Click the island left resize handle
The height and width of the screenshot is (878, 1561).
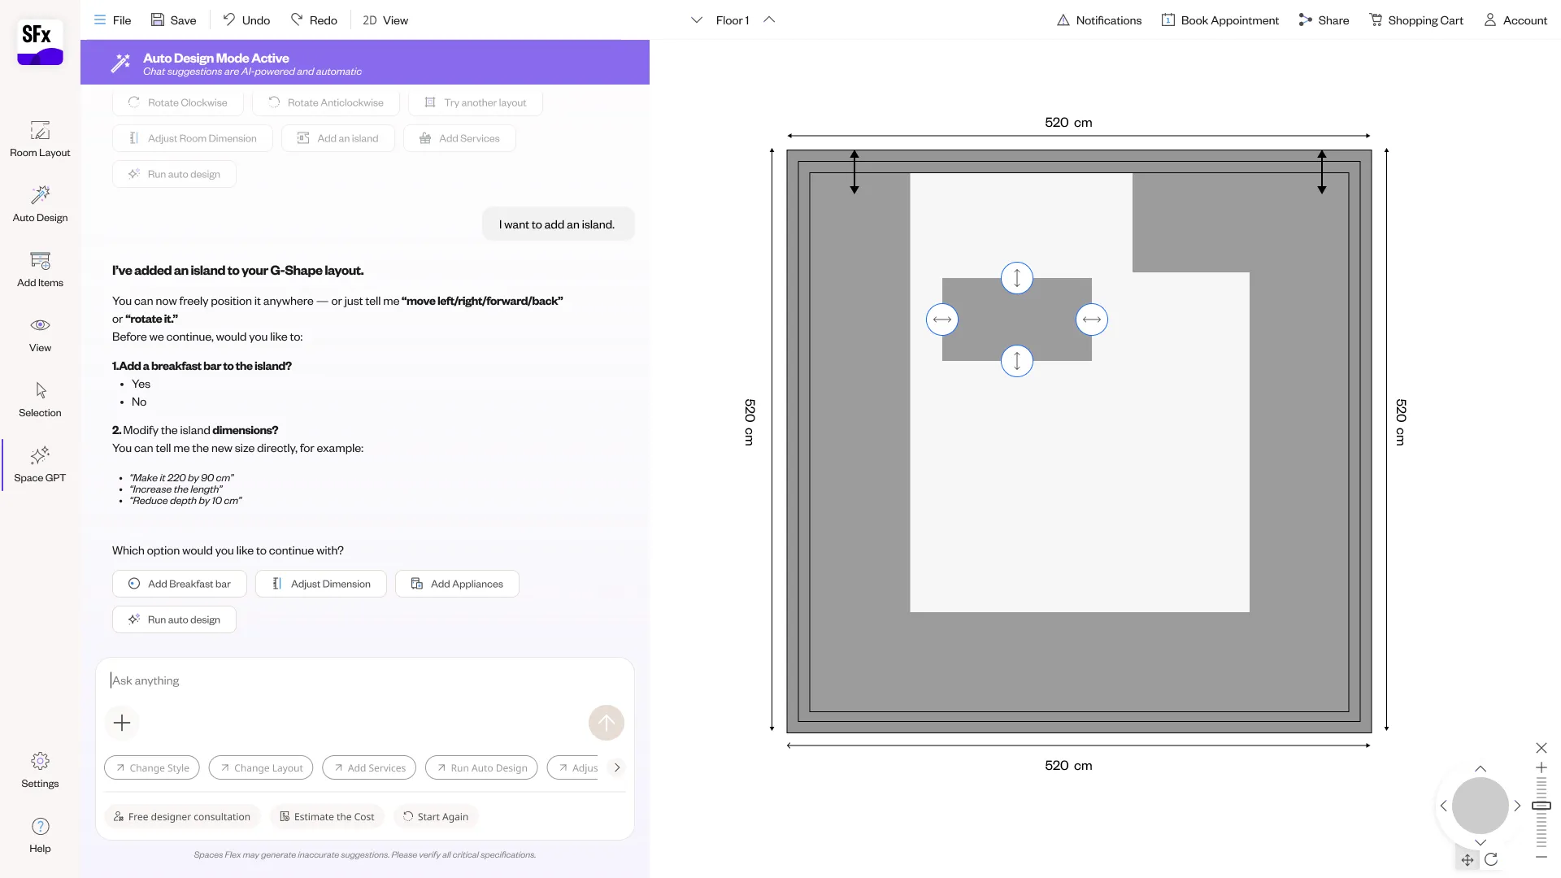point(942,319)
